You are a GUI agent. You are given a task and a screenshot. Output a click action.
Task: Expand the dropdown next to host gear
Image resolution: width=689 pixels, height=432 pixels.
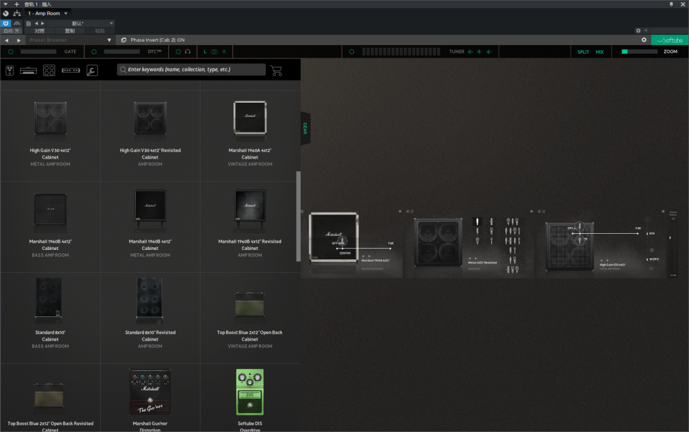point(646,31)
